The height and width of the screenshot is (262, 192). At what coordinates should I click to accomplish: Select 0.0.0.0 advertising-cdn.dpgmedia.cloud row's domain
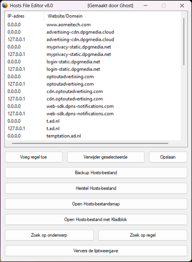(x=80, y=32)
